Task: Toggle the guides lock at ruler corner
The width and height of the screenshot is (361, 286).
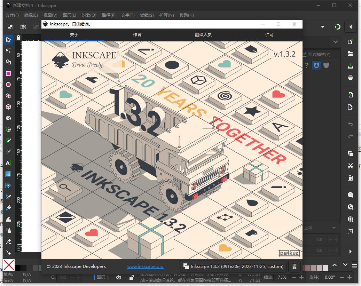Action: click(18, 38)
